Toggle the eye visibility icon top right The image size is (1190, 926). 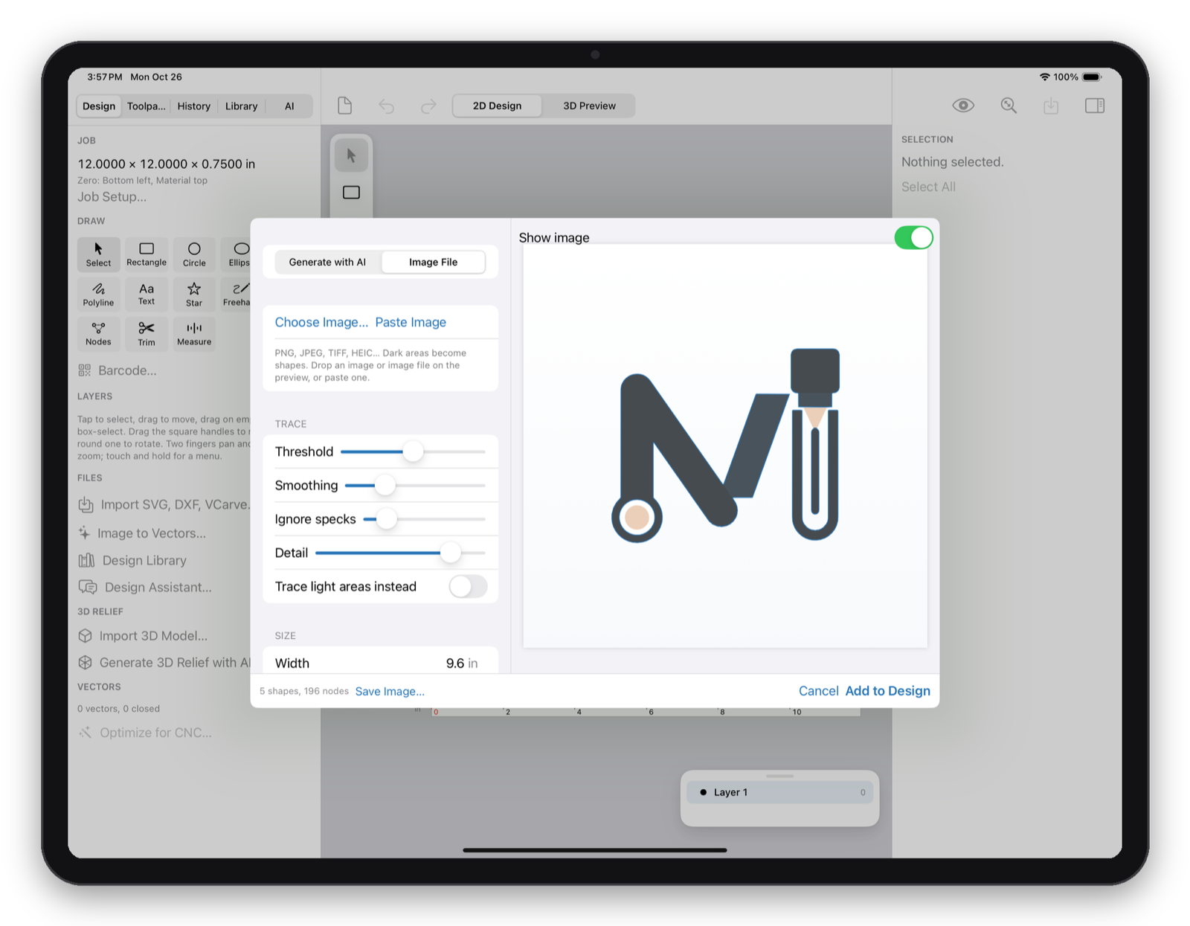pos(963,106)
